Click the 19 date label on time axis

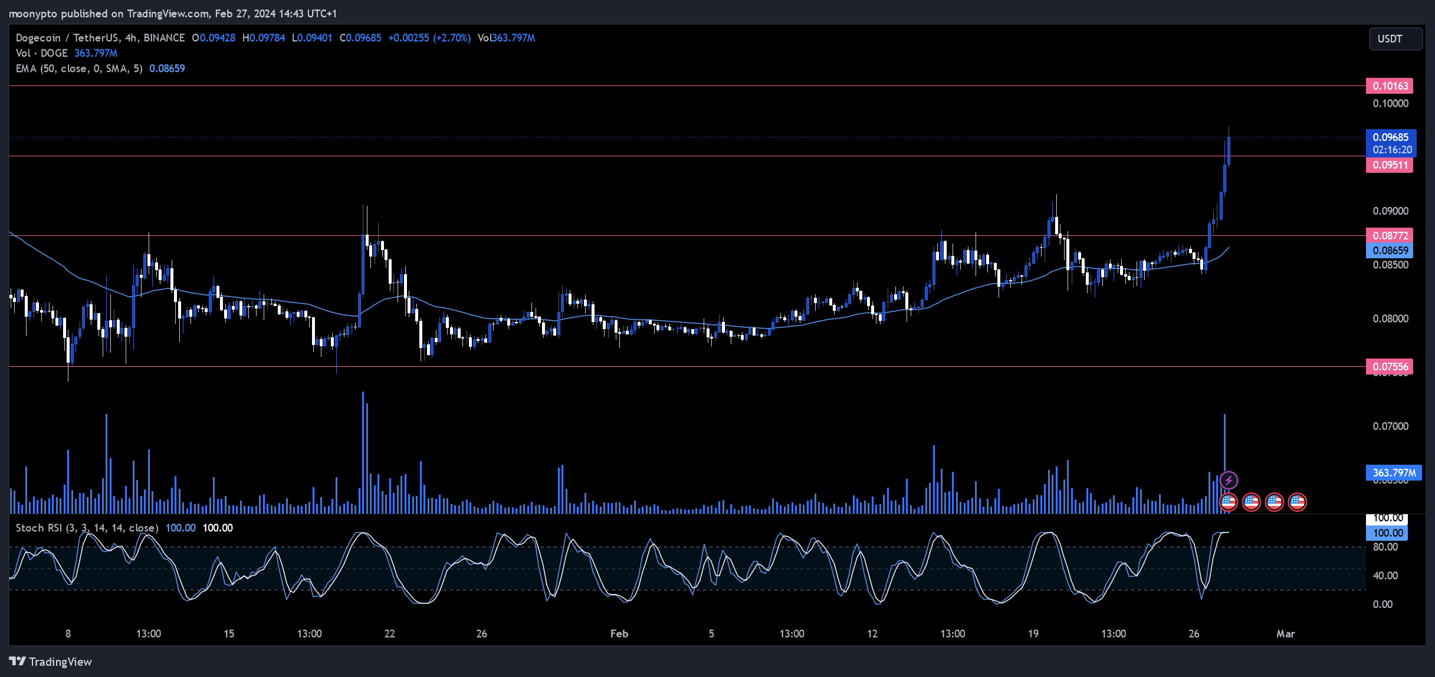pos(1033,634)
